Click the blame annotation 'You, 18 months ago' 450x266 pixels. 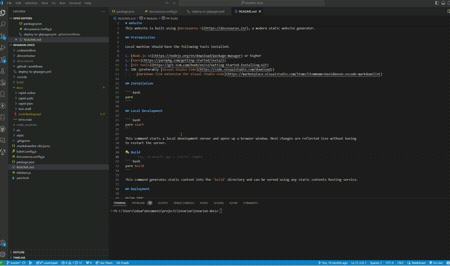pos(332,263)
